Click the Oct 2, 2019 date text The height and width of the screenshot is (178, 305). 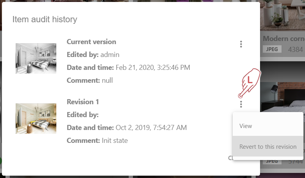(151, 128)
